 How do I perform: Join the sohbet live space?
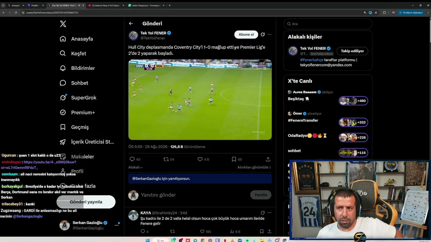(x=353, y=153)
